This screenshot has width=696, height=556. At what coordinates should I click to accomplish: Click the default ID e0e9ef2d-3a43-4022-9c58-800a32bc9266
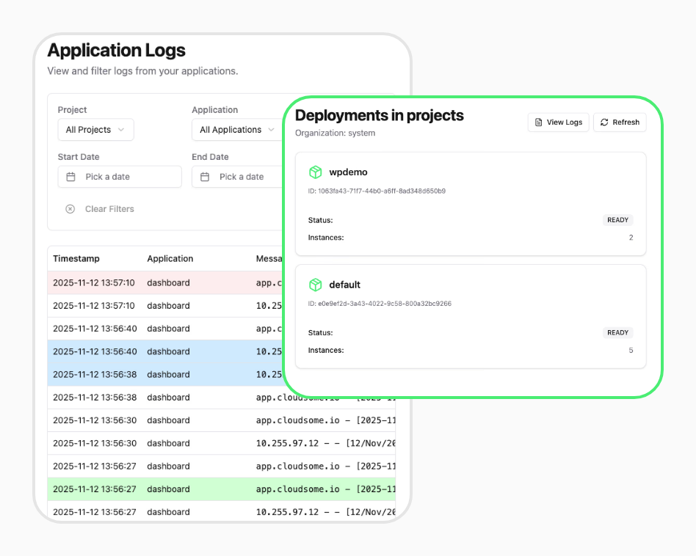click(x=380, y=304)
